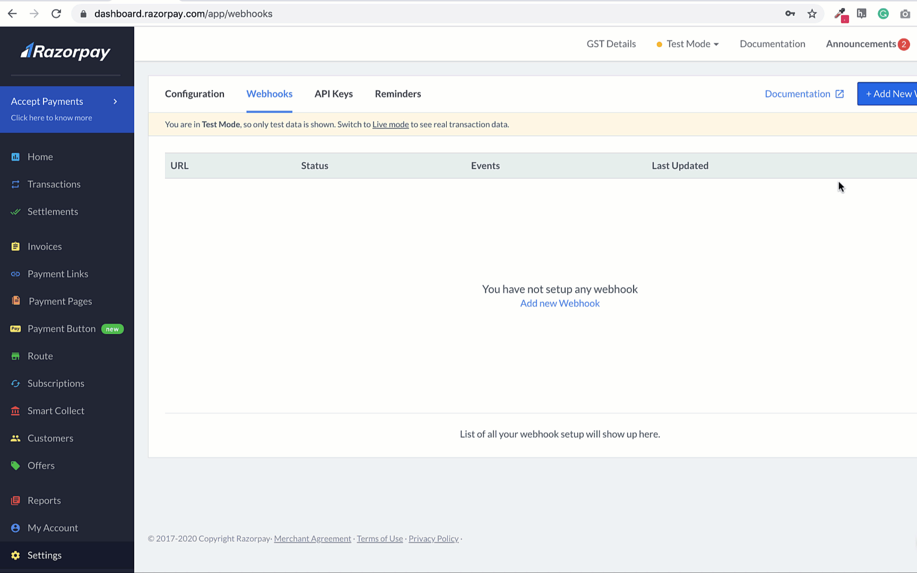Click the Last Updated column header
The image size is (917, 573).
pyautogui.click(x=680, y=166)
